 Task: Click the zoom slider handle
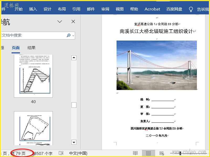(x=180, y=153)
